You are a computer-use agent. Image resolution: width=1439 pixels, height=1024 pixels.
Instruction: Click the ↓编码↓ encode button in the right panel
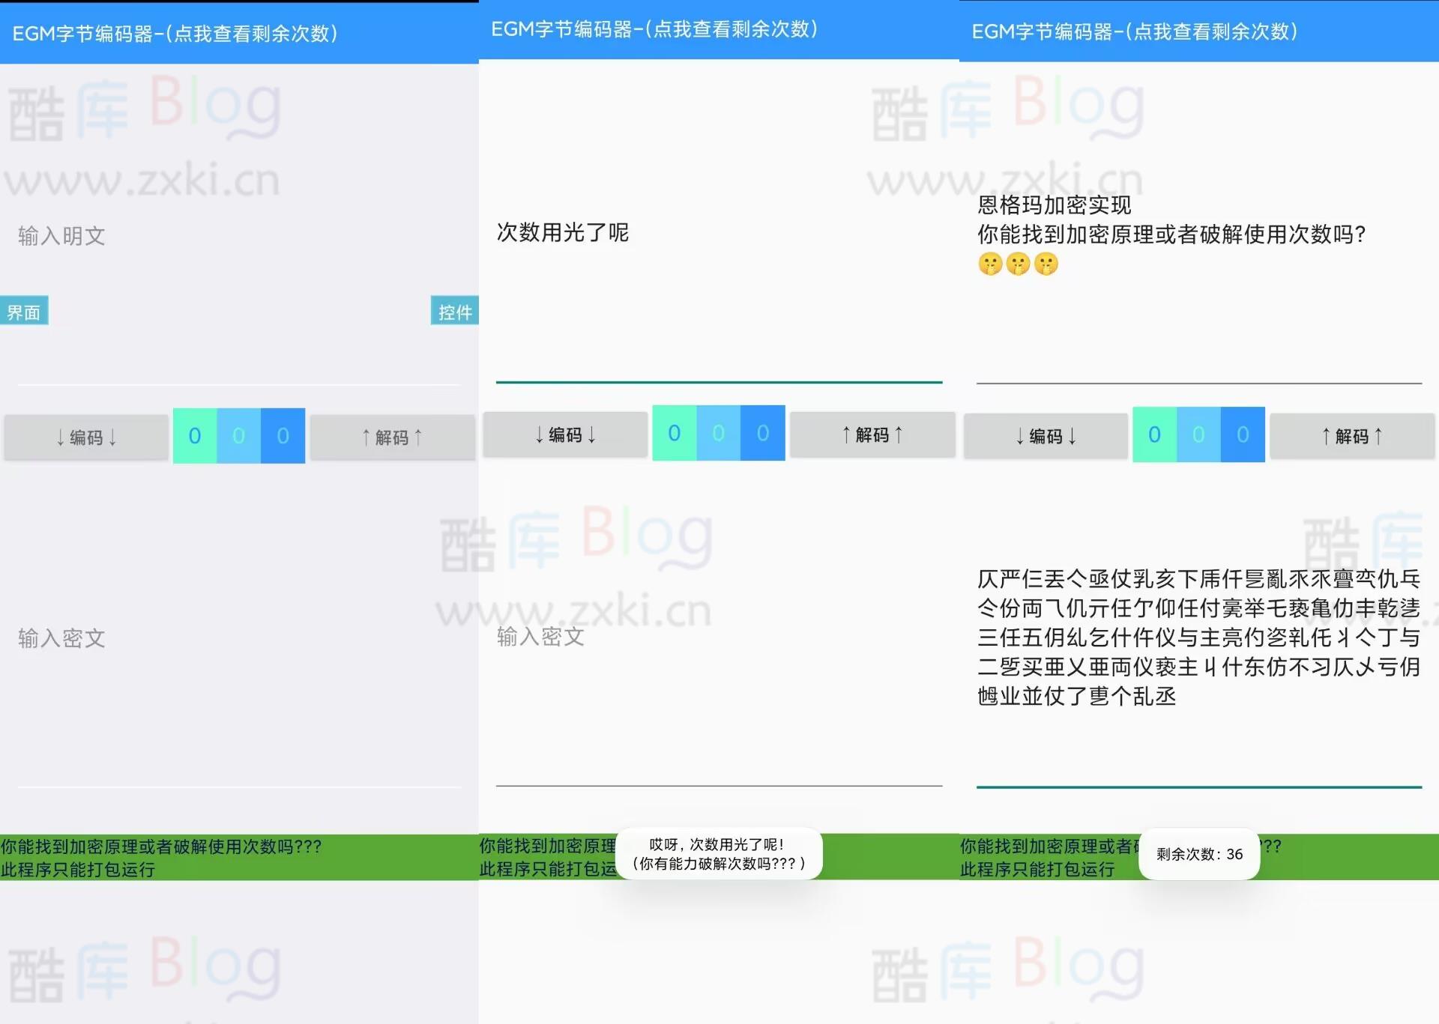1045,436
